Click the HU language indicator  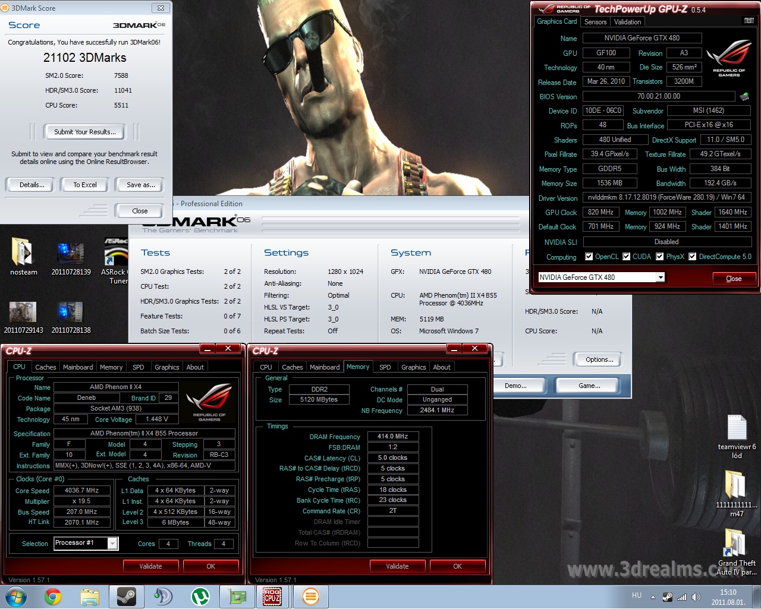[x=637, y=595]
